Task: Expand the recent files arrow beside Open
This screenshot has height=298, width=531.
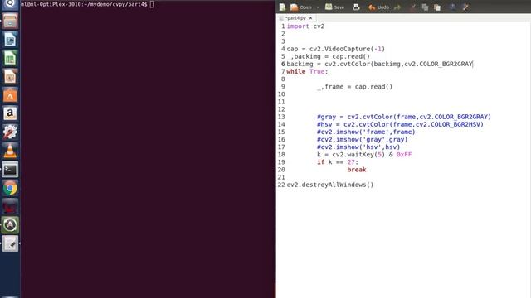Action: click(x=318, y=7)
